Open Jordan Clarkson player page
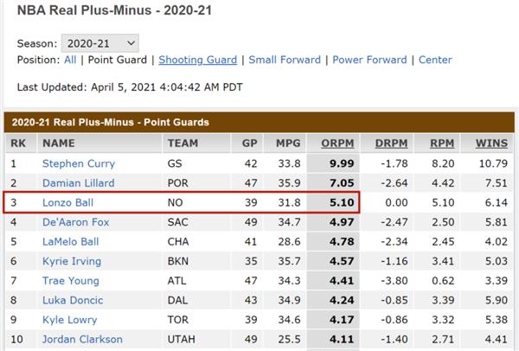The image size is (519, 351). pos(82,339)
